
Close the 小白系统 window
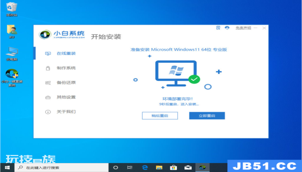[x=264, y=28]
